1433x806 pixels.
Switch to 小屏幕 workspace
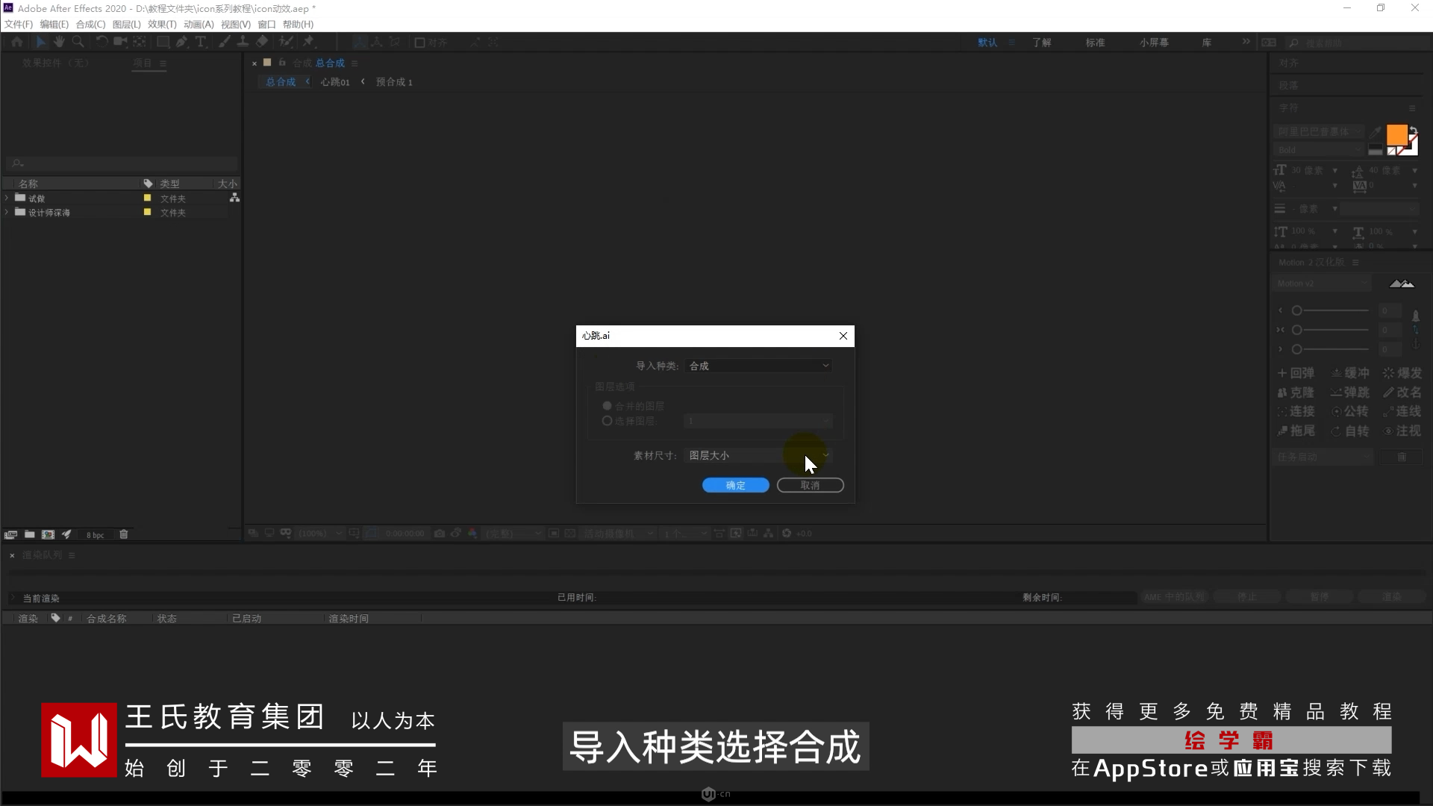pos(1154,43)
